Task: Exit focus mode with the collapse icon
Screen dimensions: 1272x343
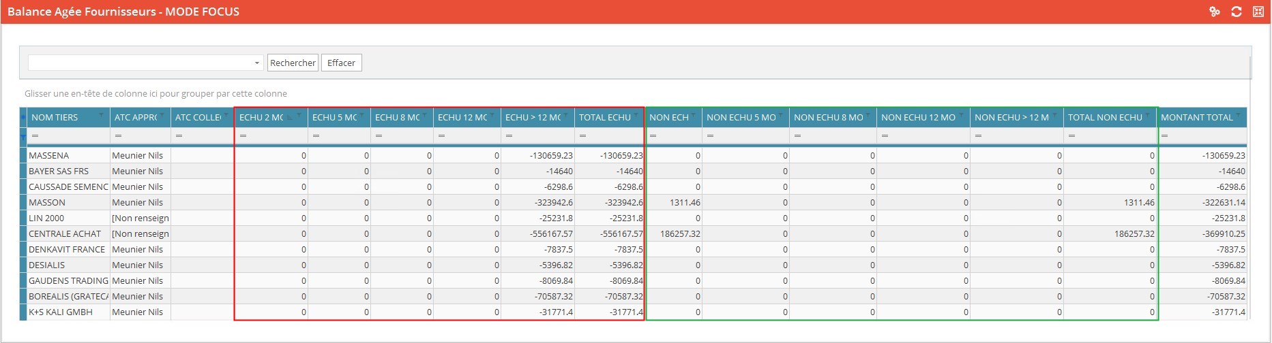Action: [1258, 12]
